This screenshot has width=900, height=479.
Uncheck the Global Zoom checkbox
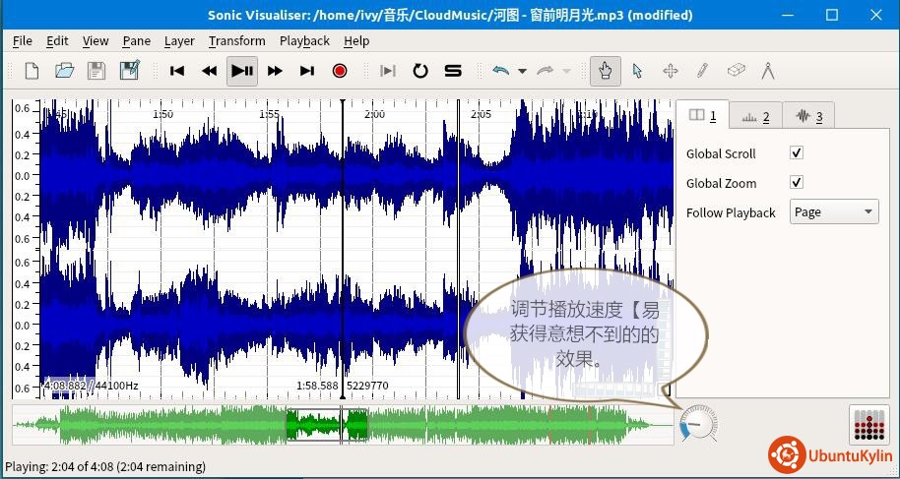tap(797, 183)
